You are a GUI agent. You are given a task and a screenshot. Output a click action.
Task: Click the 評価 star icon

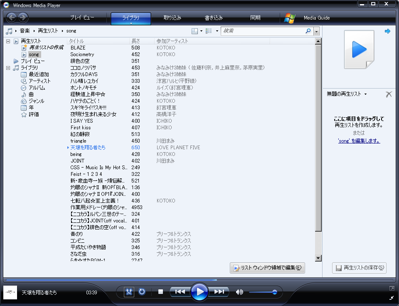pos(24,115)
